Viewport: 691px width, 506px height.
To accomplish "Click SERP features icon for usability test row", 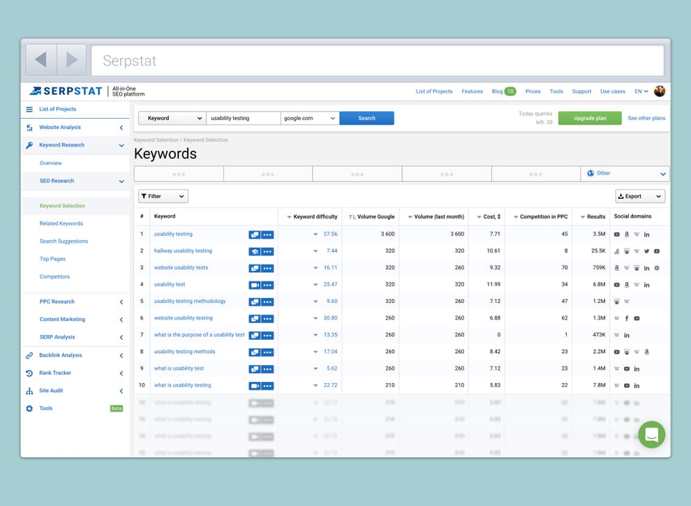I will tap(255, 285).
